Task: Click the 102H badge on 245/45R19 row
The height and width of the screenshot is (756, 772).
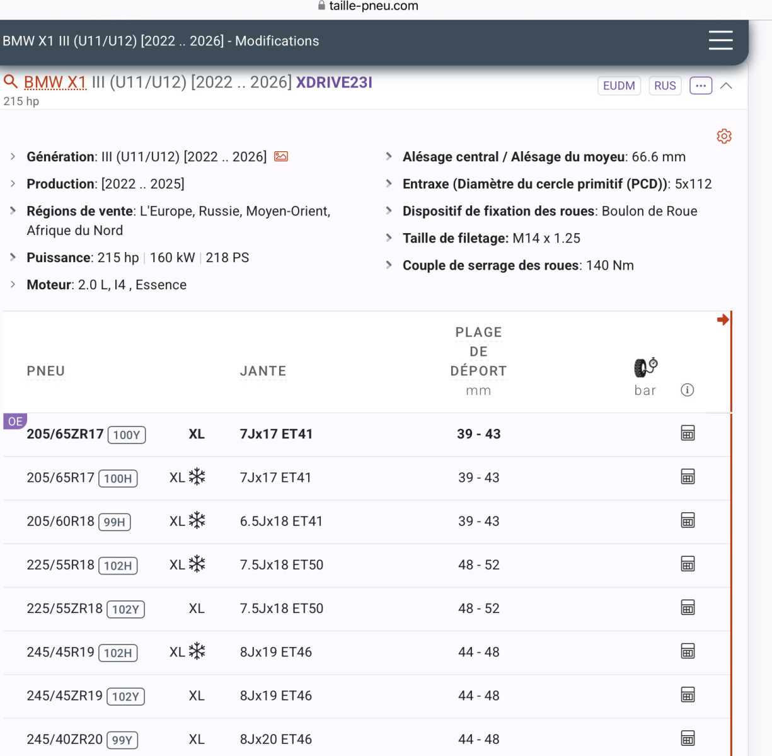Action: click(118, 653)
